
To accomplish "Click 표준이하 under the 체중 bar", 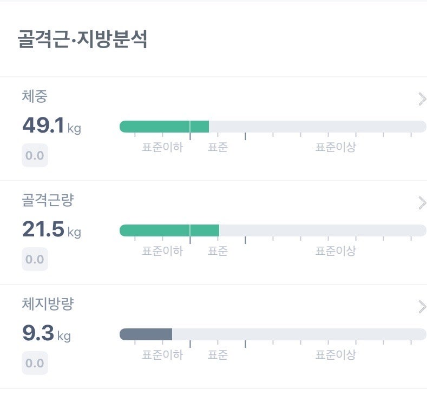I will (162, 147).
